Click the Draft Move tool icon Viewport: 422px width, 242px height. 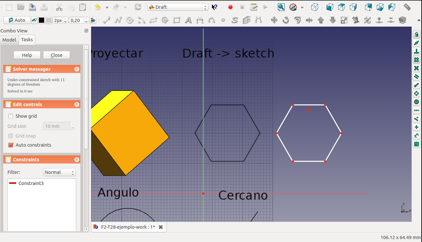click(274, 20)
